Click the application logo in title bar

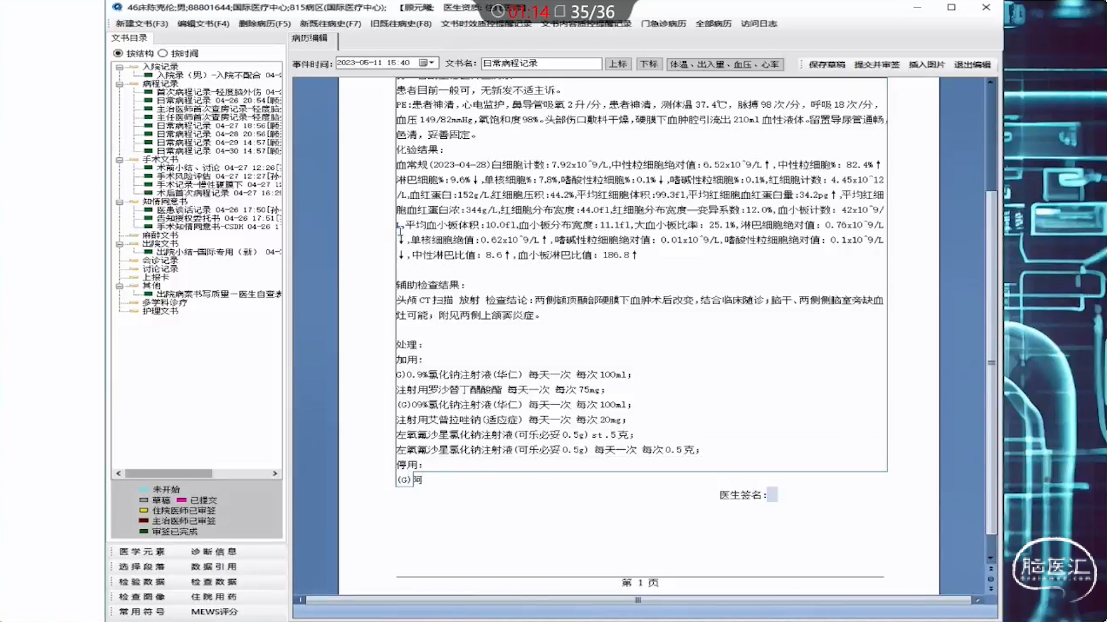(x=118, y=7)
